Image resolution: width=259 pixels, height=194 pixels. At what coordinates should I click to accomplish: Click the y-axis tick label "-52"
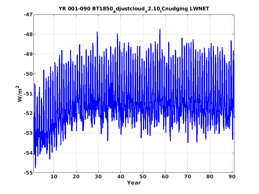point(28,113)
